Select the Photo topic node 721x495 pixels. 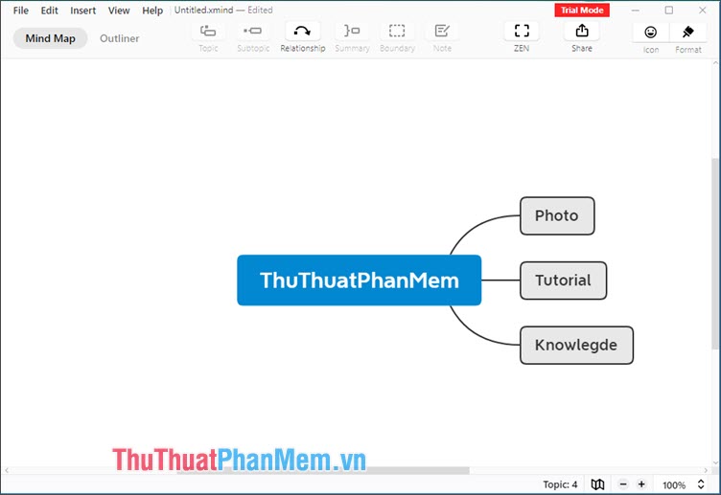(x=557, y=215)
